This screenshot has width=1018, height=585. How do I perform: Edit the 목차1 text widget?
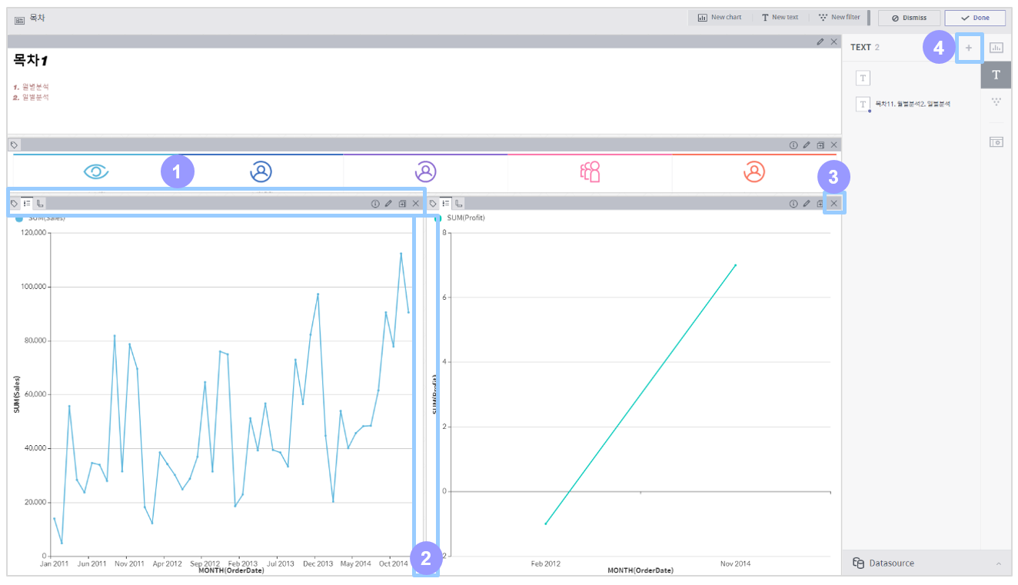[820, 42]
